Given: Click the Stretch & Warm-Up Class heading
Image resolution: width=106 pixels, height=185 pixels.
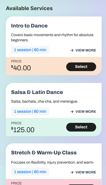Looking at the screenshot, I should (x=44, y=153).
